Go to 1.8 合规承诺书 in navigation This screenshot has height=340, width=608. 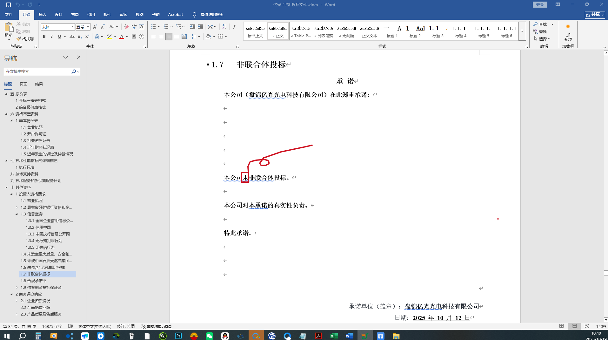(x=34, y=281)
